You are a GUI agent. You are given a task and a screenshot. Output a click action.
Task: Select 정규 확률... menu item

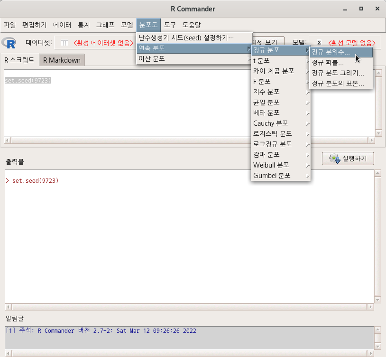[x=341, y=63]
